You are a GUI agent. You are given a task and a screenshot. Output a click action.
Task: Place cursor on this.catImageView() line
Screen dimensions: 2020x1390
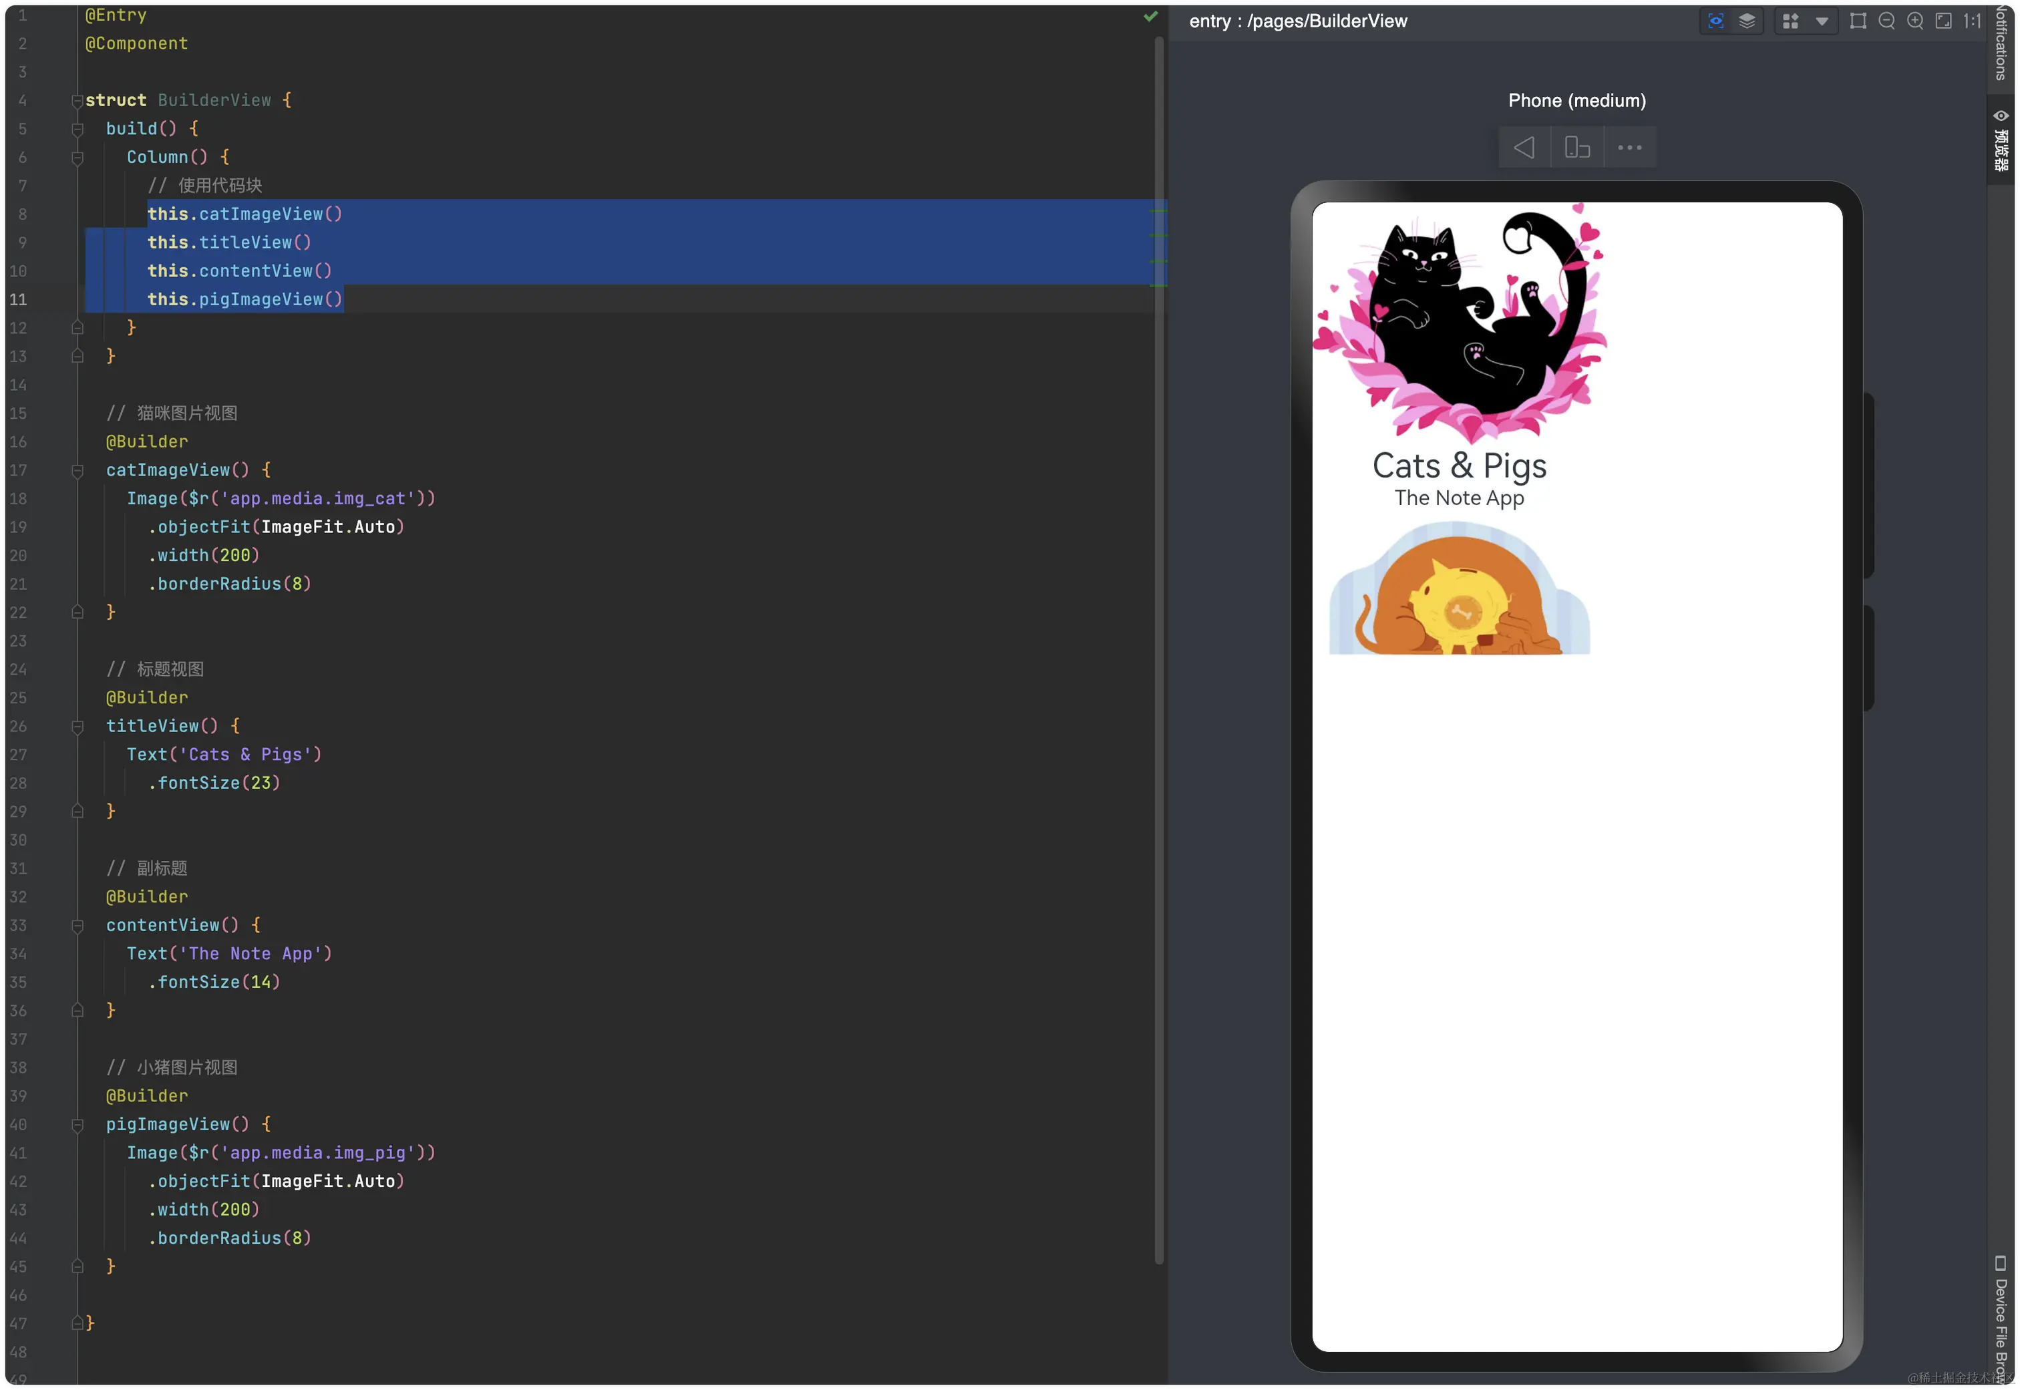(244, 214)
